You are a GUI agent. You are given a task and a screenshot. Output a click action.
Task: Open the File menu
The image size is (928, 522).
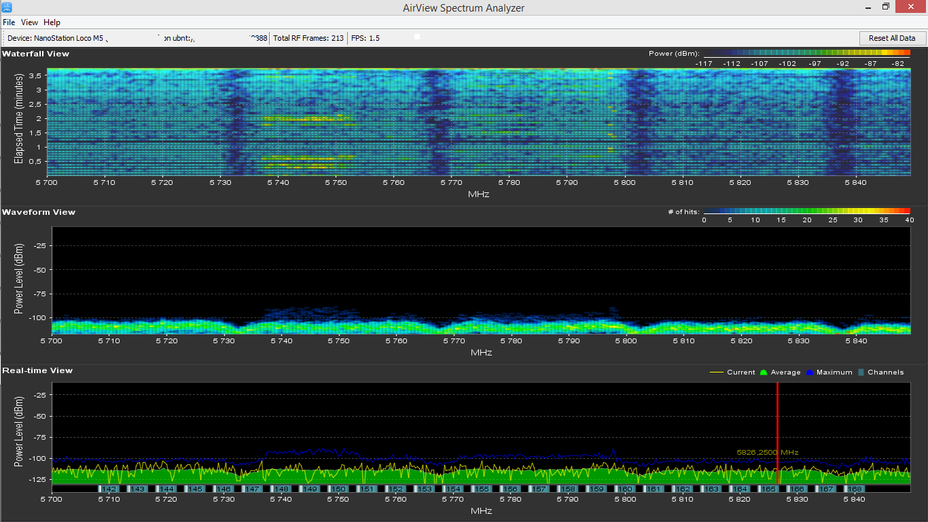click(9, 22)
